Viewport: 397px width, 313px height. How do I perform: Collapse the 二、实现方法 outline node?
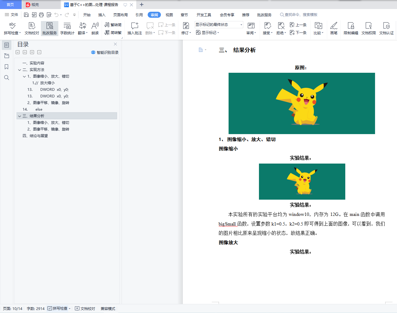pyautogui.click(x=20, y=70)
